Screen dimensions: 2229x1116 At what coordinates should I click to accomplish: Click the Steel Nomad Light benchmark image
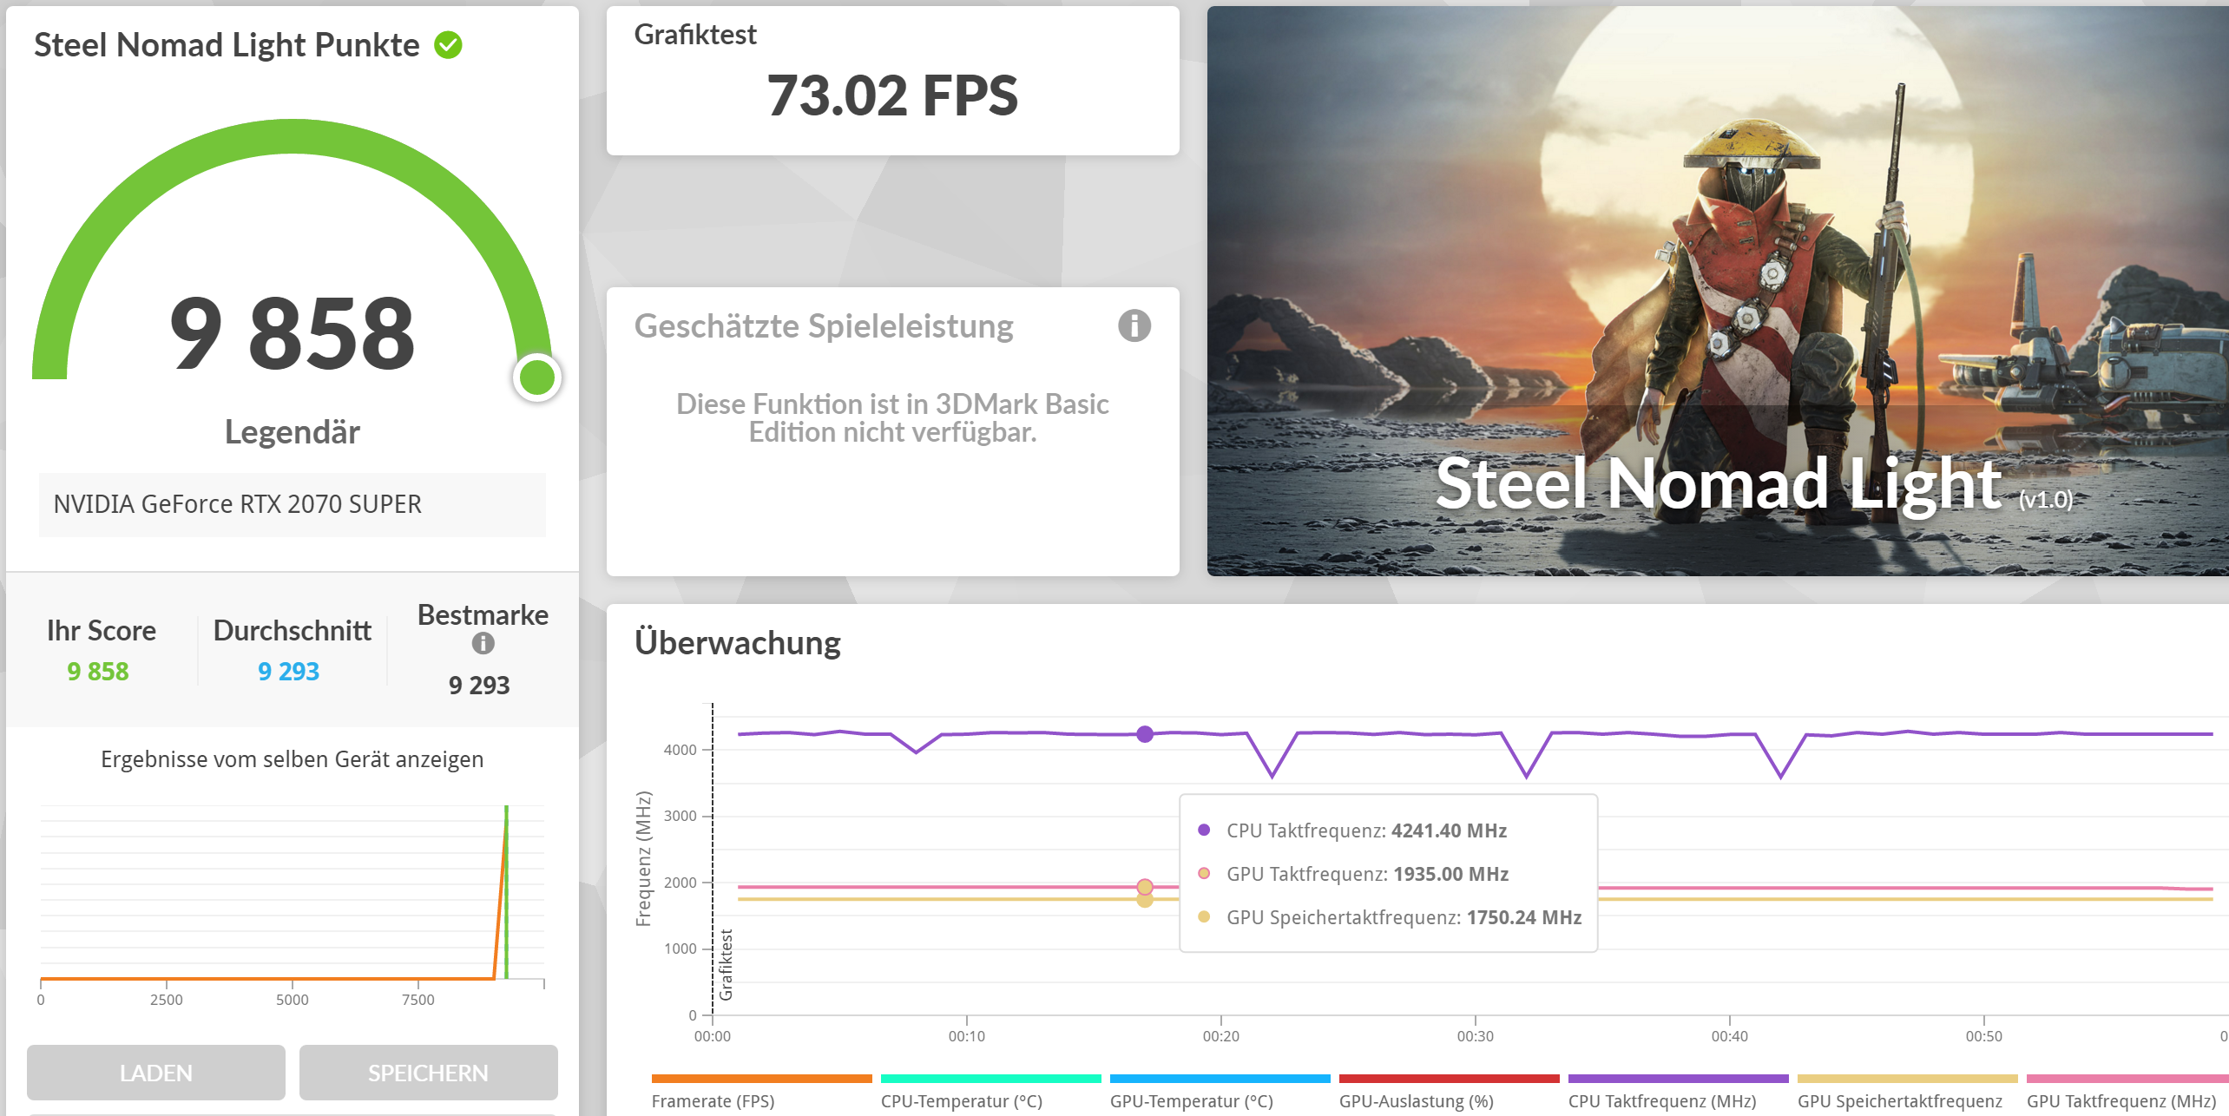(x=1717, y=291)
